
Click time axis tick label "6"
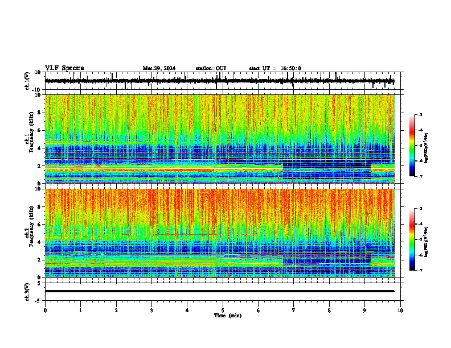259,310
